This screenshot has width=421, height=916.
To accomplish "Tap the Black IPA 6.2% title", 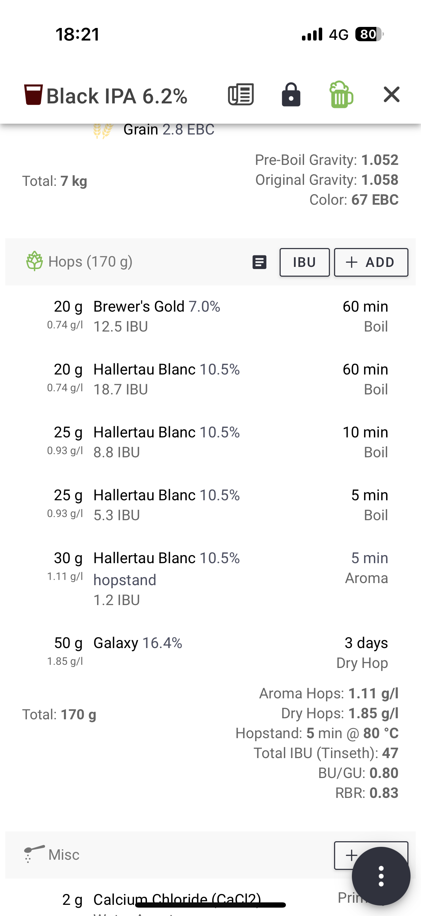I will tap(117, 96).
